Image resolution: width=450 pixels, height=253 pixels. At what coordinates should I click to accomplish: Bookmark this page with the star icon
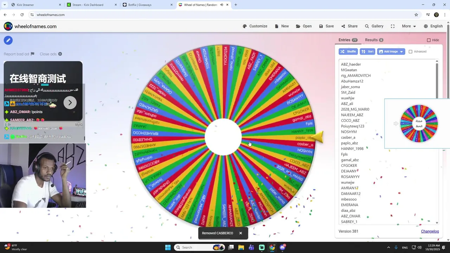(x=416, y=15)
